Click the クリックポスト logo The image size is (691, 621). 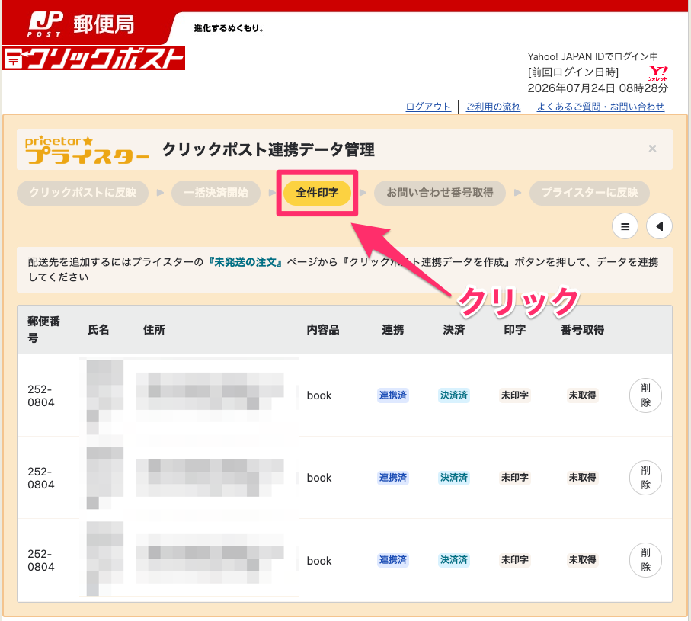coord(94,59)
